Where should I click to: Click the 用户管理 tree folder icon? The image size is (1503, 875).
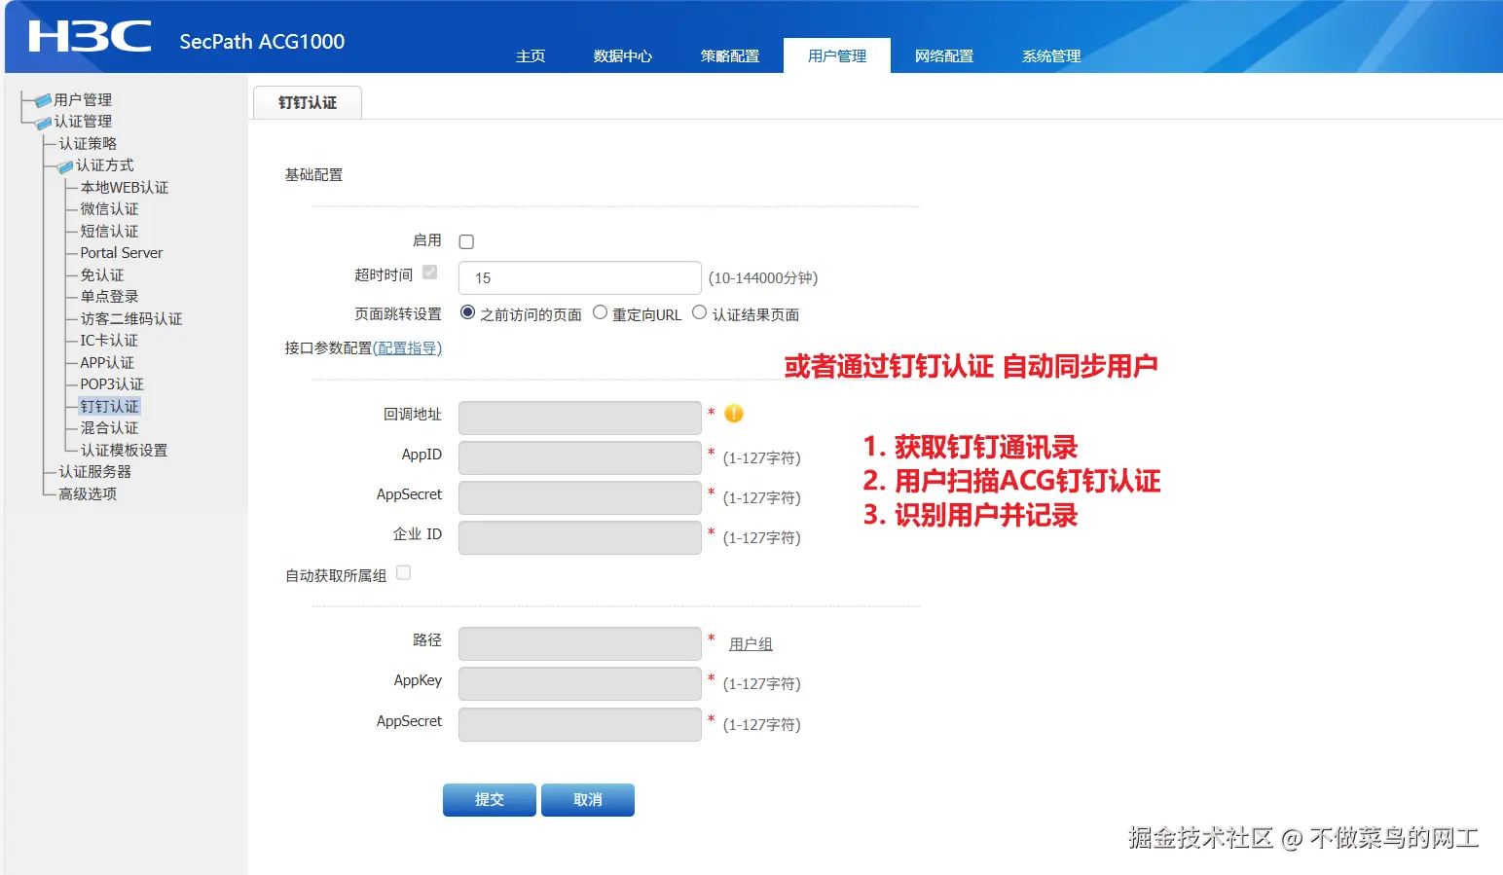point(43,100)
